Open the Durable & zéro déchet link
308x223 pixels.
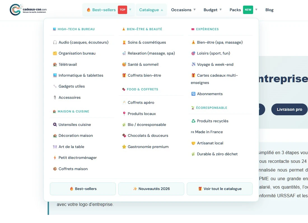point(217,154)
